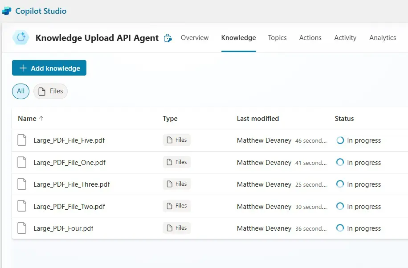The image size is (408, 268).
Task: Click the file icon for Large_PDF_File_Three.pdf
Action: click(22, 184)
